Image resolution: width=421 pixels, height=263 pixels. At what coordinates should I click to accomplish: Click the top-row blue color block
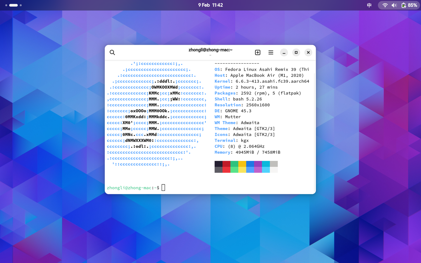tap(250, 164)
